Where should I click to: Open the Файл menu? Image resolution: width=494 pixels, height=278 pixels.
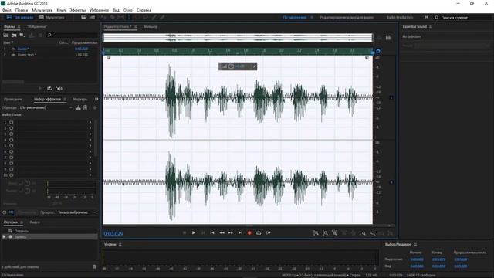(7, 10)
